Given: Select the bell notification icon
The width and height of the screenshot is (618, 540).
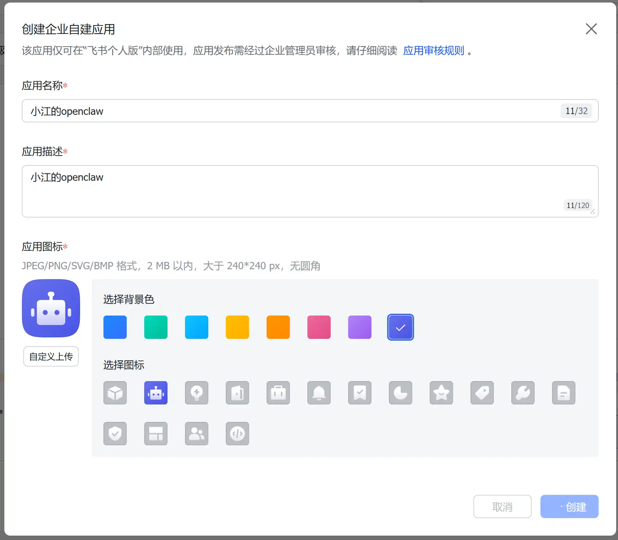Looking at the screenshot, I should click(x=319, y=393).
